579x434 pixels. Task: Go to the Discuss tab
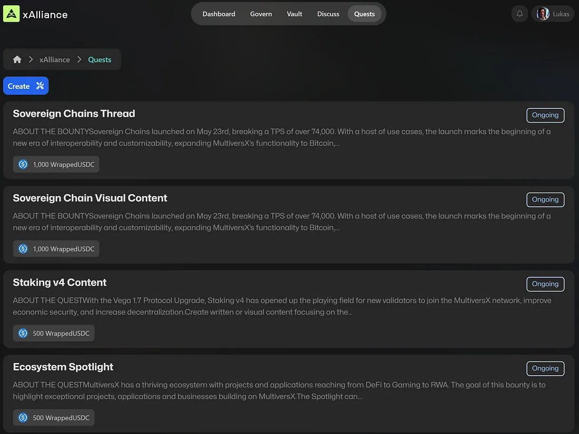click(x=328, y=14)
